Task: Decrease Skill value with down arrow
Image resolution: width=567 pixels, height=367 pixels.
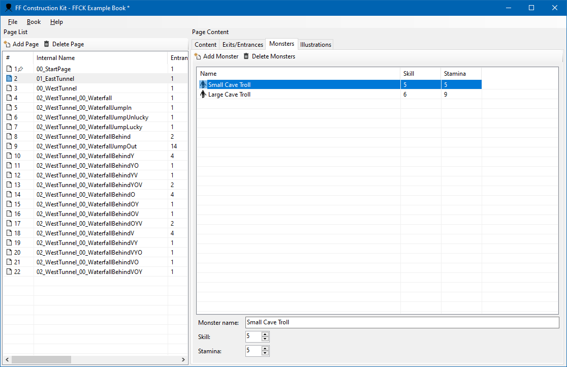Action: pyautogui.click(x=265, y=339)
